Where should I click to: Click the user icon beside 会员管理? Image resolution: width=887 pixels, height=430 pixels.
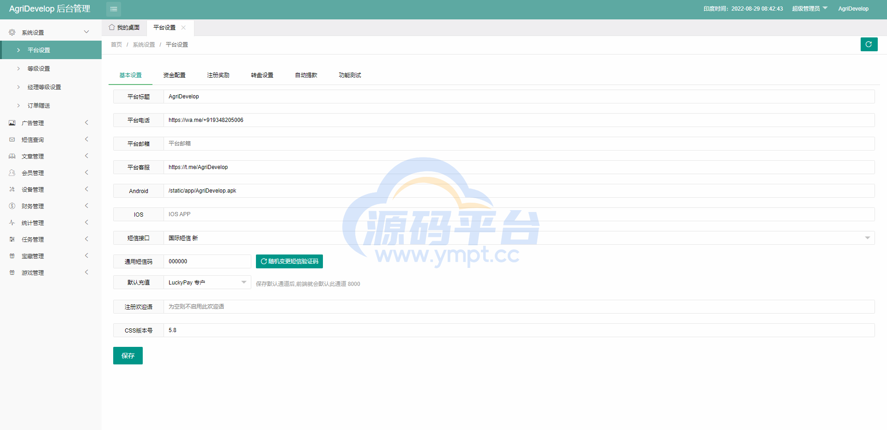(x=12, y=173)
